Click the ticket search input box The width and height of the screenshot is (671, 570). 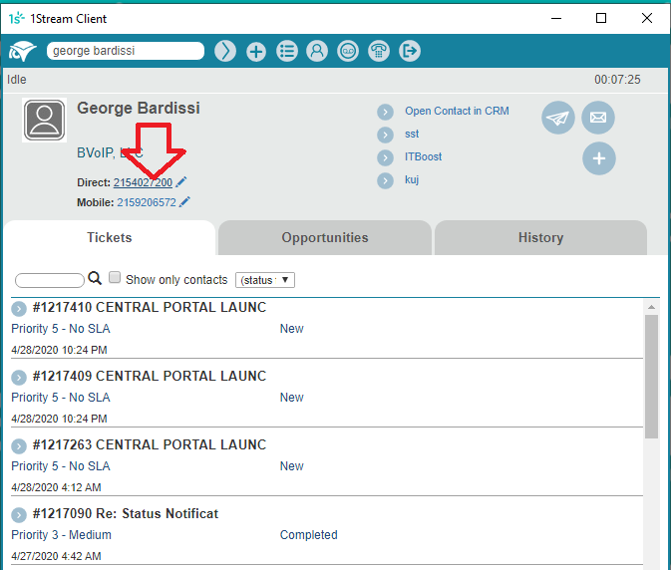[50, 280]
